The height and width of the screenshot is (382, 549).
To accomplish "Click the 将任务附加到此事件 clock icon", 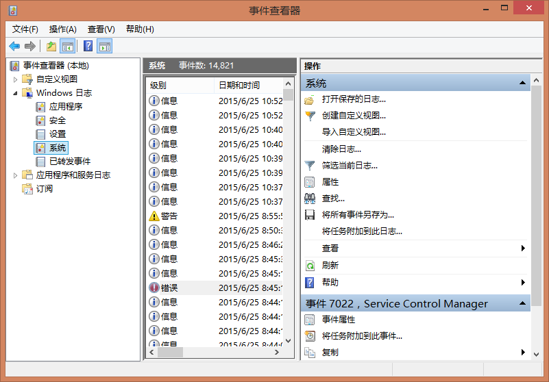I will (310, 336).
